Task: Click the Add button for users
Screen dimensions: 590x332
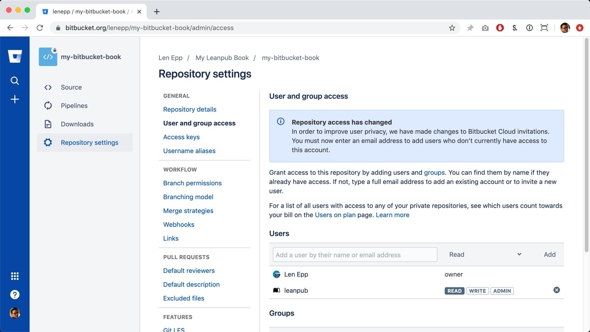Action: (x=549, y=255)
